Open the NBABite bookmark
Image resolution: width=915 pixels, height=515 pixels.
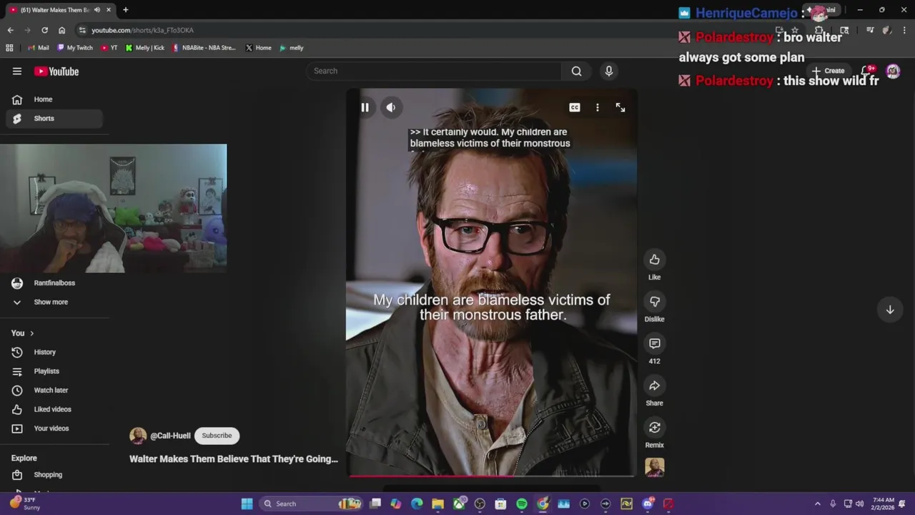pyautogui.click(x=204, y=48)
